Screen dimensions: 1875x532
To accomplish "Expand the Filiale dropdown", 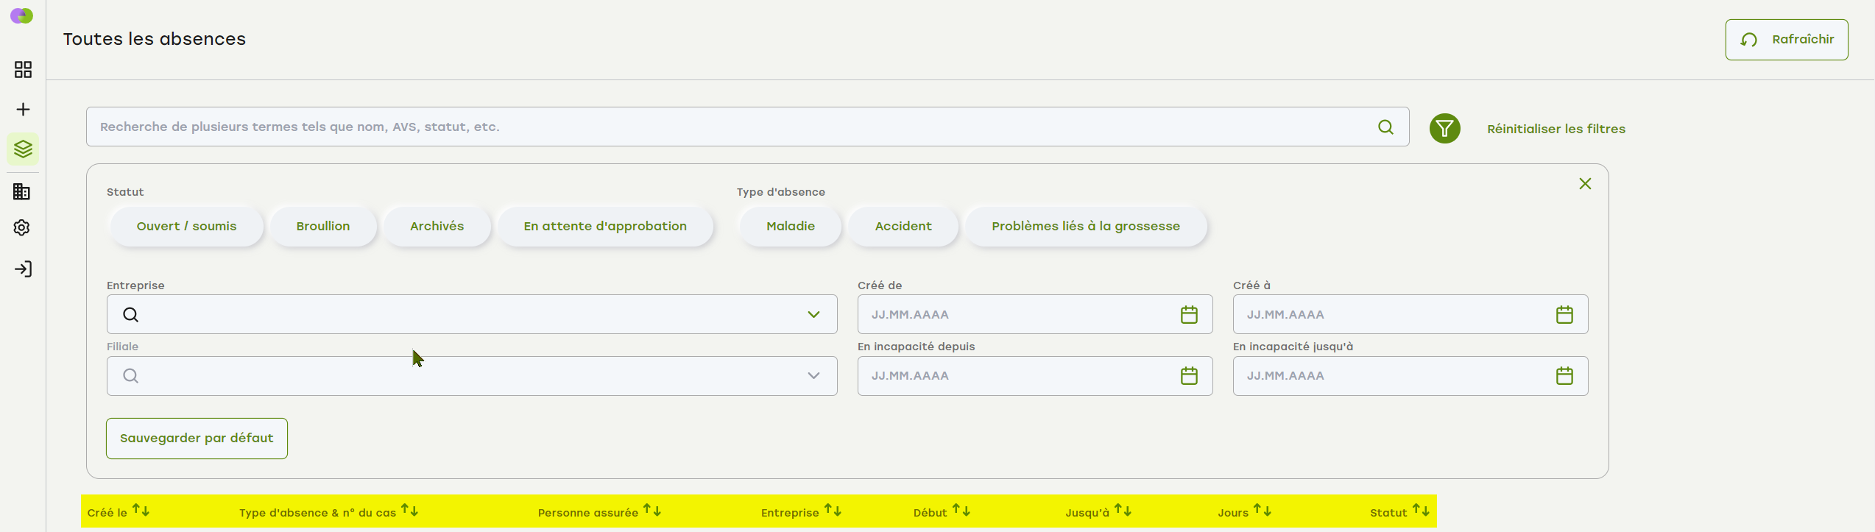I will point(813,376).
